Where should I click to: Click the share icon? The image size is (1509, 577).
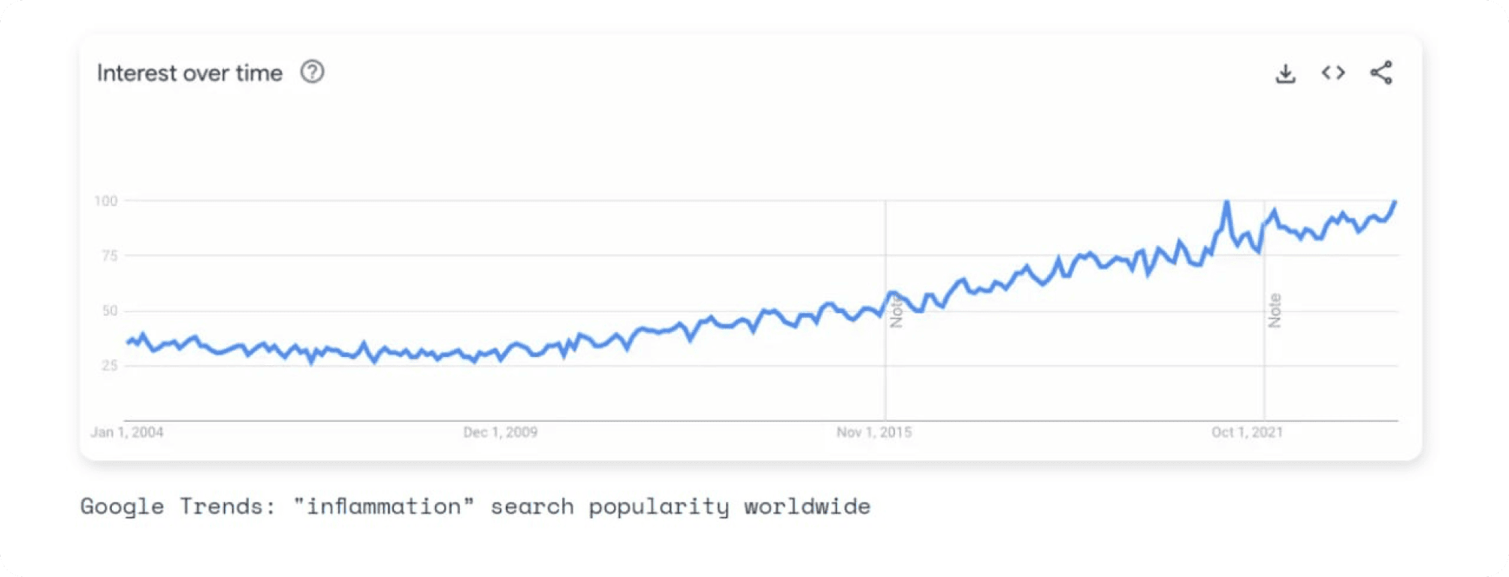pos(1381,73)
